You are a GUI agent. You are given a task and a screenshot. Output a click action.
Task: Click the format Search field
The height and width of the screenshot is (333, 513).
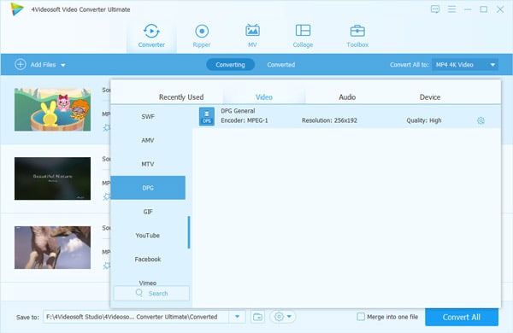pos(151,293)
